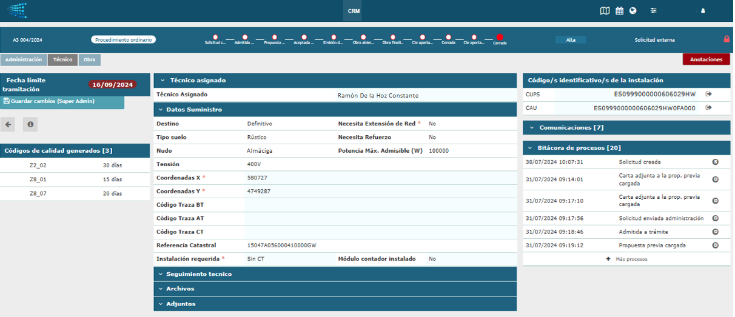Open the sliders settings icon
This screenshot has height=317, width=735.
tap(653, 10)
